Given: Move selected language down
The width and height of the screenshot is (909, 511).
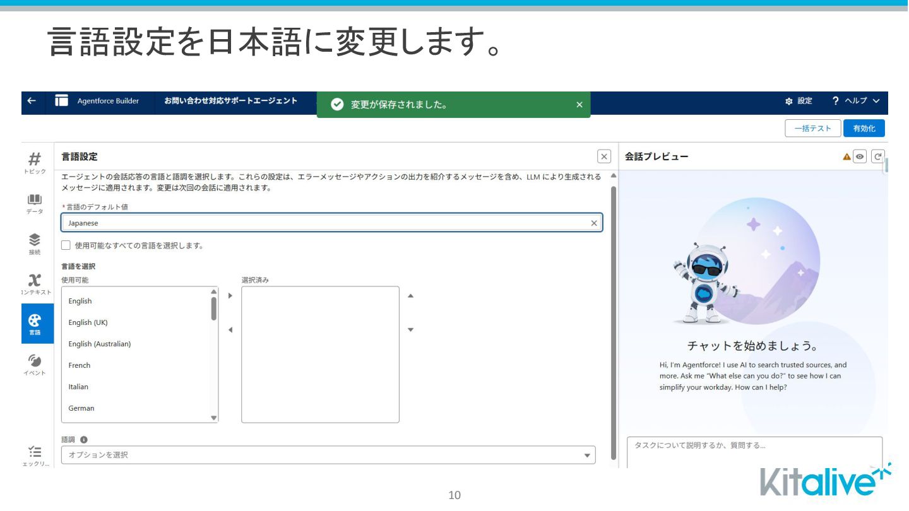Looking at the screenshot, I should [410, 329].
